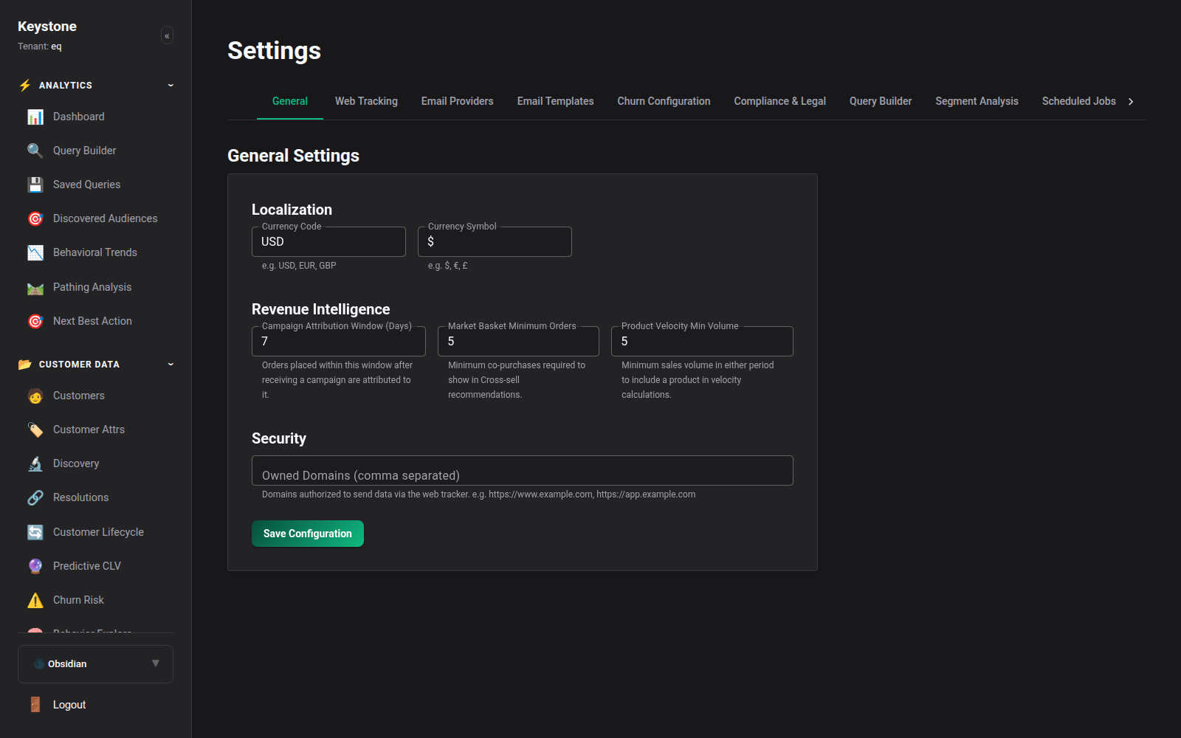Click the Product Velocity Min Volume field
This screenshot has width=1181, height=738.
pyautogui.click(x=702, y=341)
